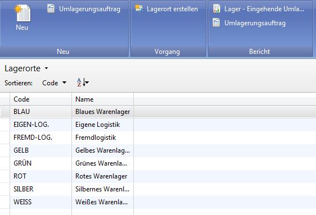
Task: Click the Silbernes Warenl... name cell
Action: [x=102, y=189]
